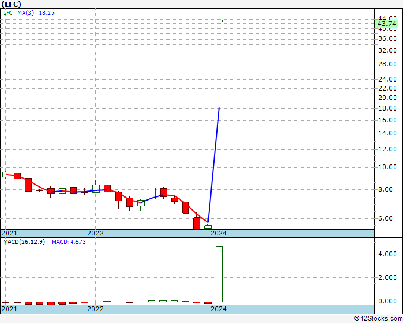This screenshot has width=403, height=323.
Task: Click the MACD:4.673 value label
Action: pos(69,242)
